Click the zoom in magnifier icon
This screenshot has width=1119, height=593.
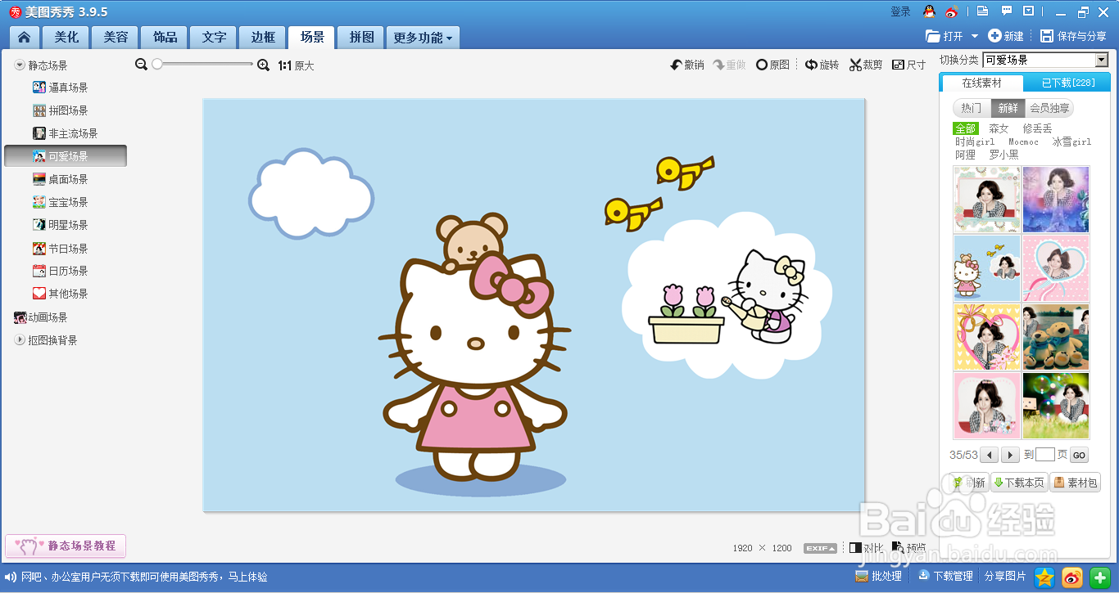click(263, 65)
